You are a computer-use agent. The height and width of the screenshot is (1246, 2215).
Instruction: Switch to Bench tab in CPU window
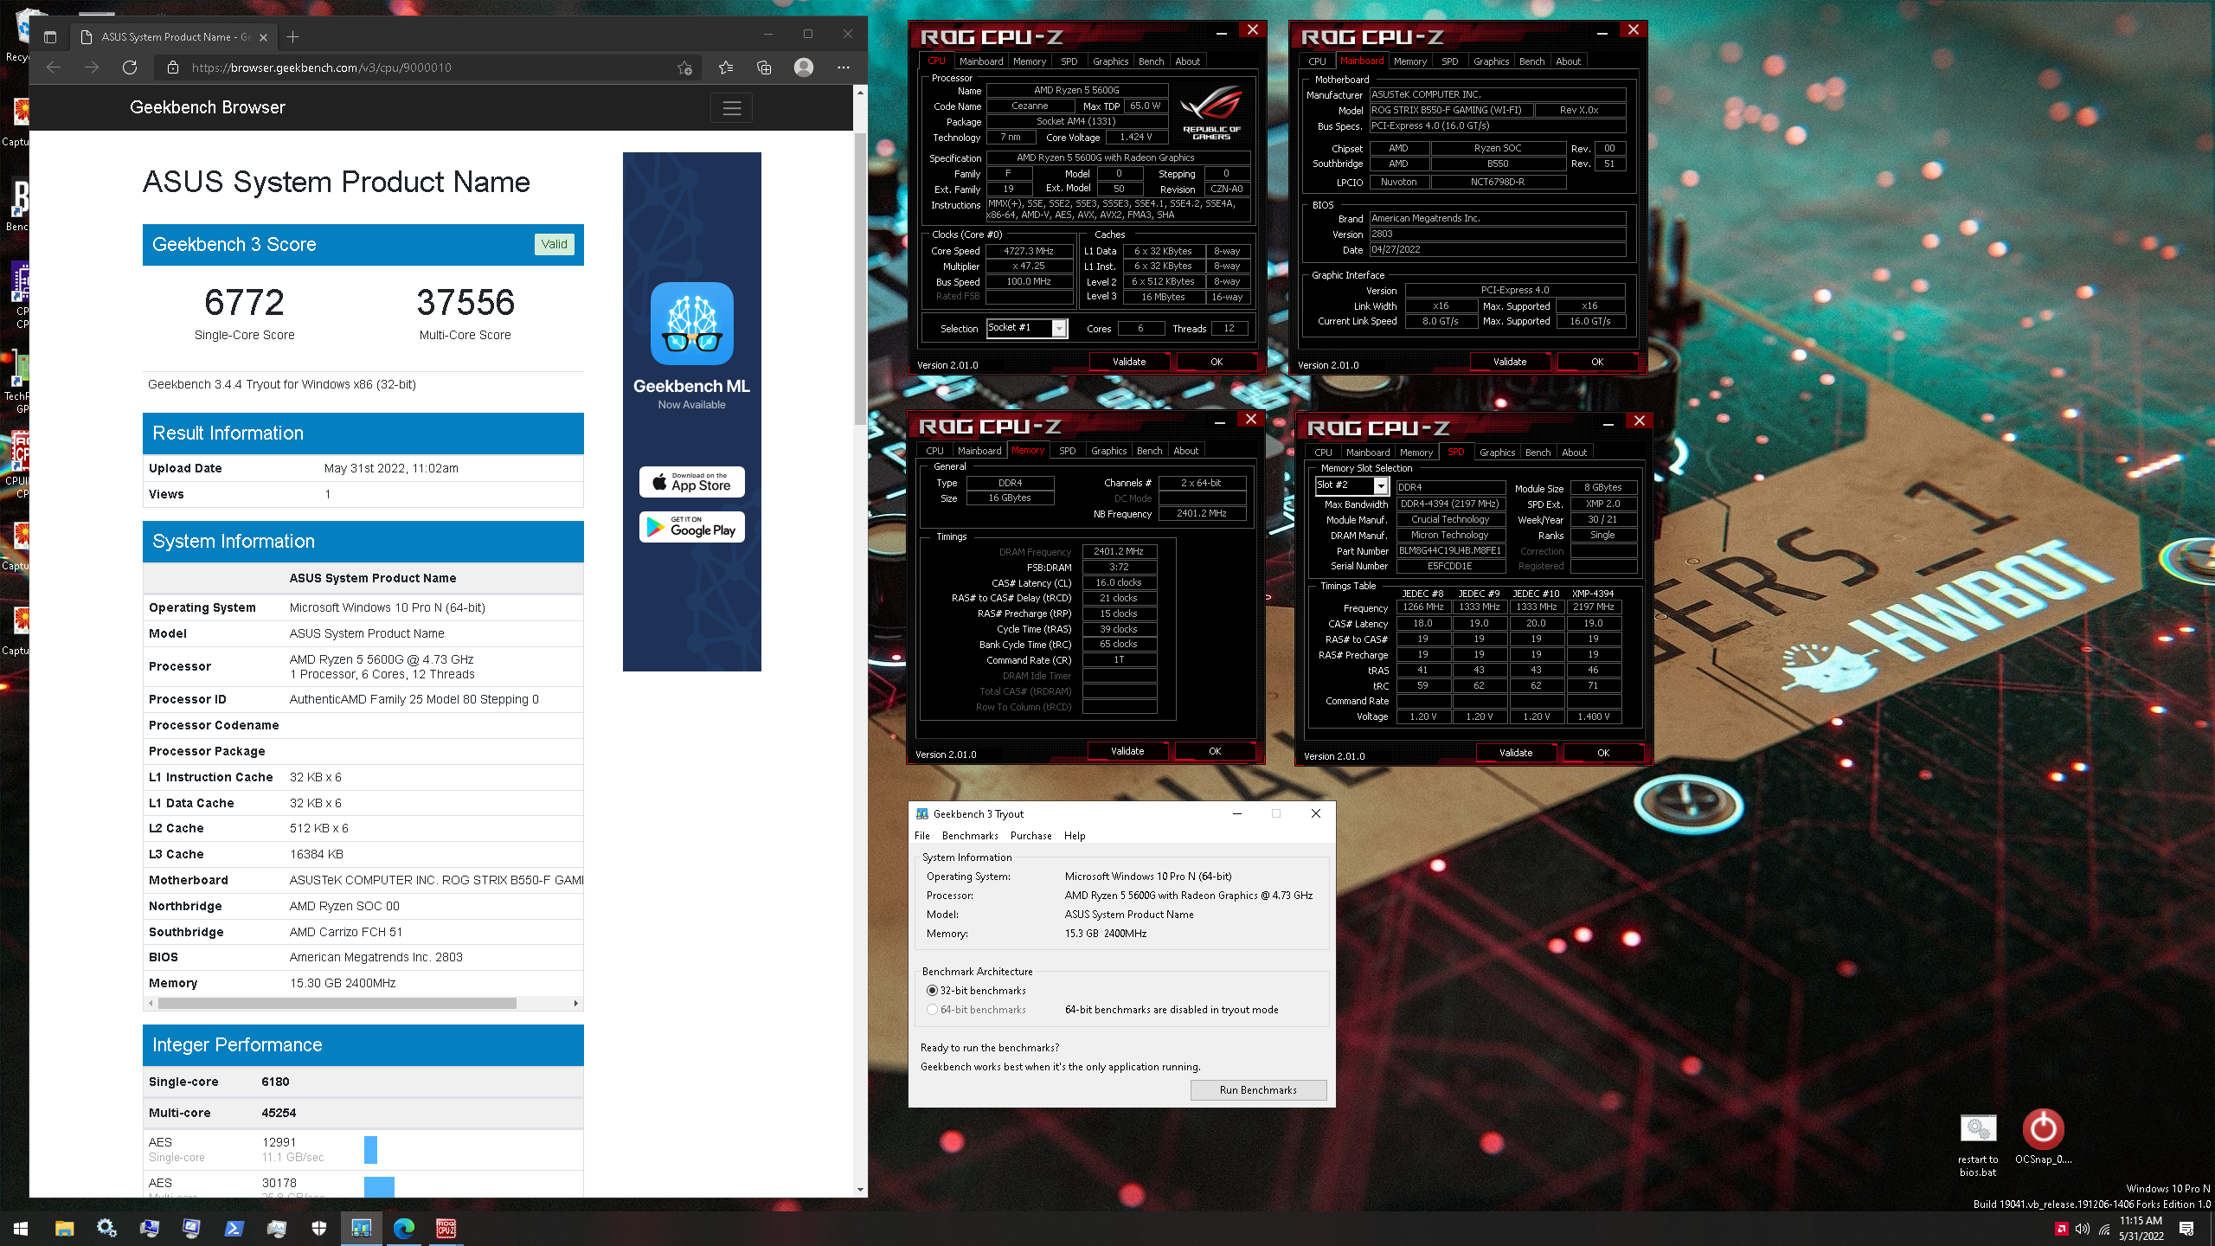1151,61
